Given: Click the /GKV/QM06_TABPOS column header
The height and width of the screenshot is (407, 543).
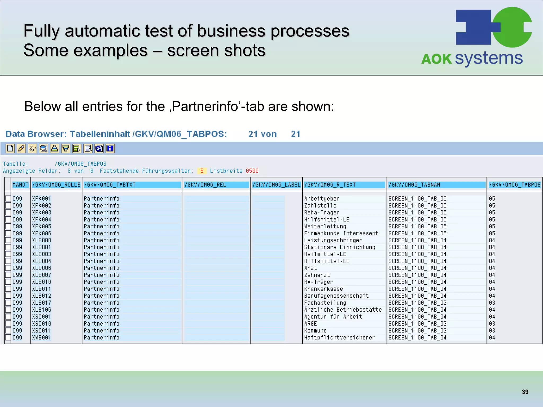Looking at the screenshot, I should (515, 185).
